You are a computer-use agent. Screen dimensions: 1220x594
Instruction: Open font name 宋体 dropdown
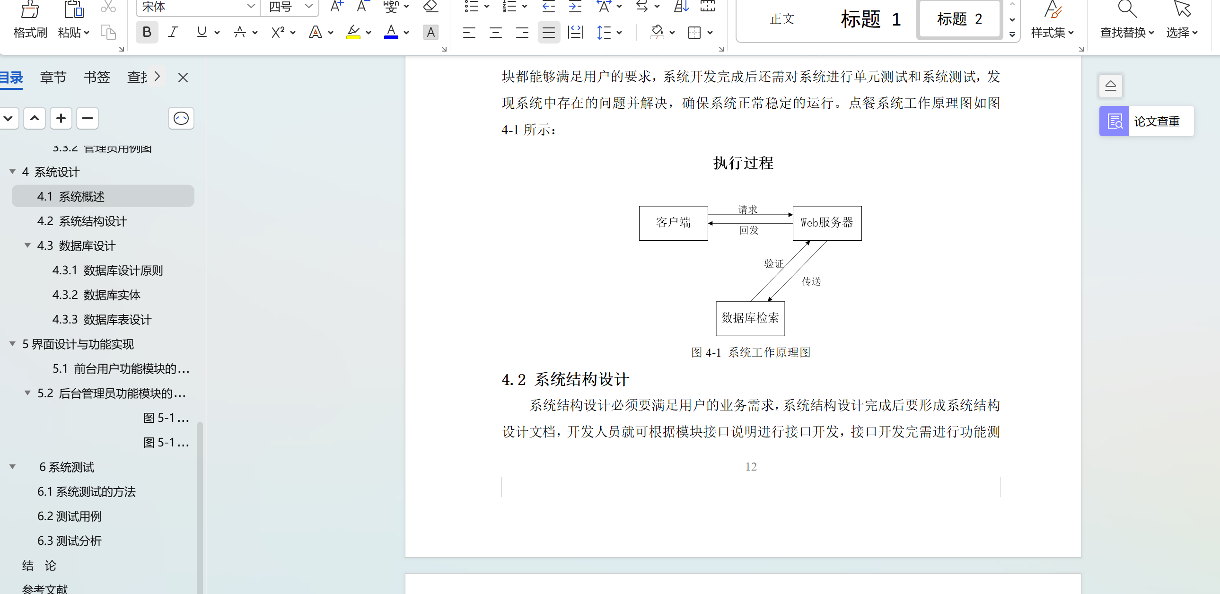click(251, 6)
